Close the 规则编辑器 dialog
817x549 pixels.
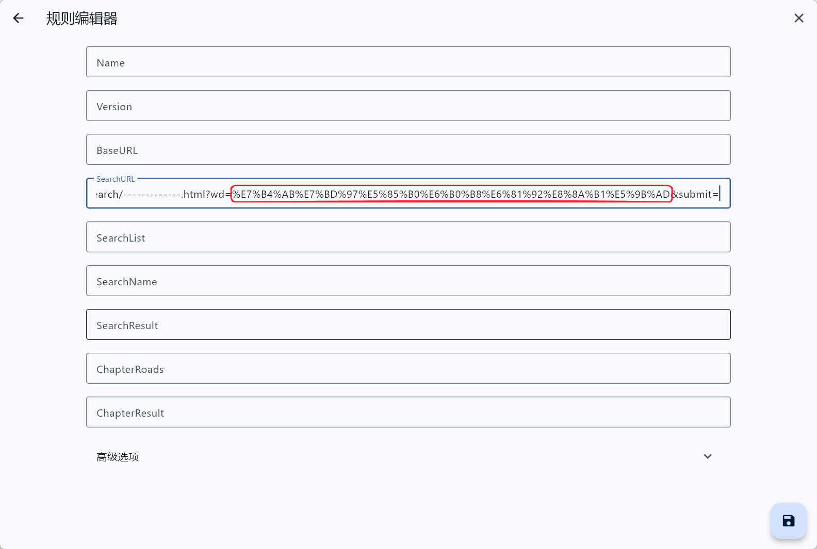pyautogui.click(x=798, y=19)
